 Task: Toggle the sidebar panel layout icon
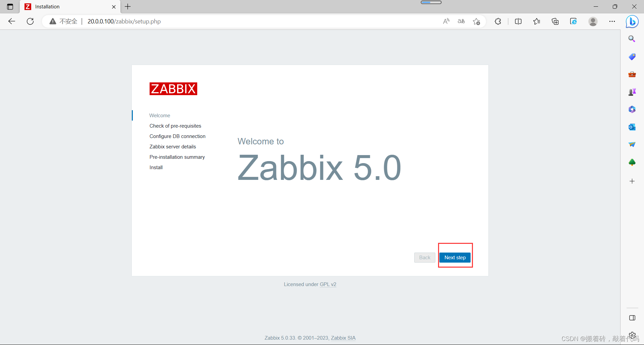point(632,318)
